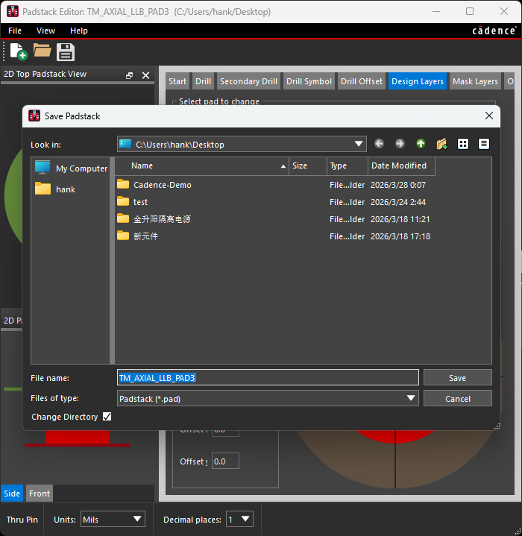
Task: Expand the Look in path dropdown
Action: pyautogui.click(x=359, y=144)
